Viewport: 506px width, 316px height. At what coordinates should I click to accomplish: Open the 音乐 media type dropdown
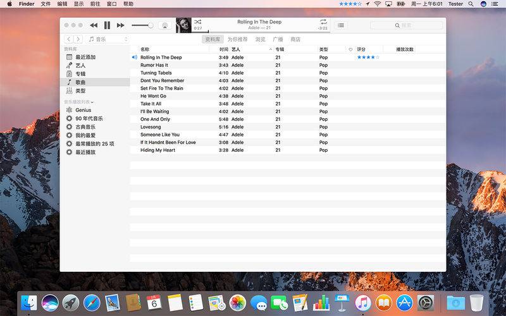(x=108, y=39)
